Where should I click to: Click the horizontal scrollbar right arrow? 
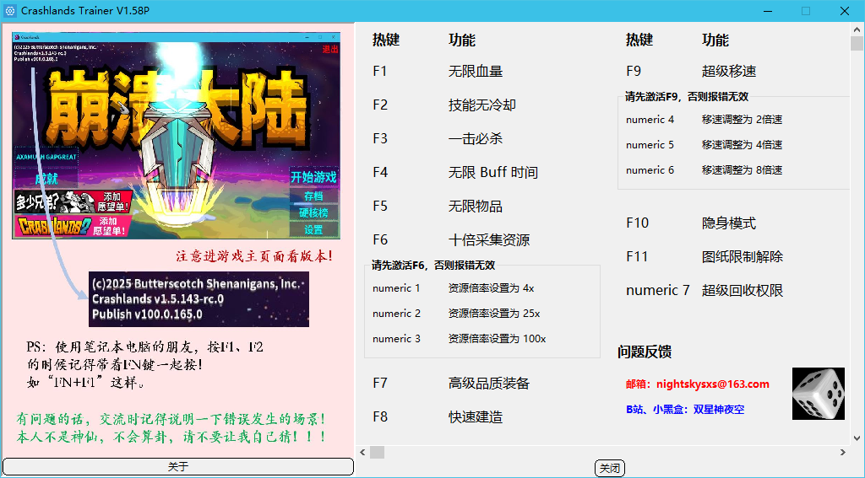point(843,452)
